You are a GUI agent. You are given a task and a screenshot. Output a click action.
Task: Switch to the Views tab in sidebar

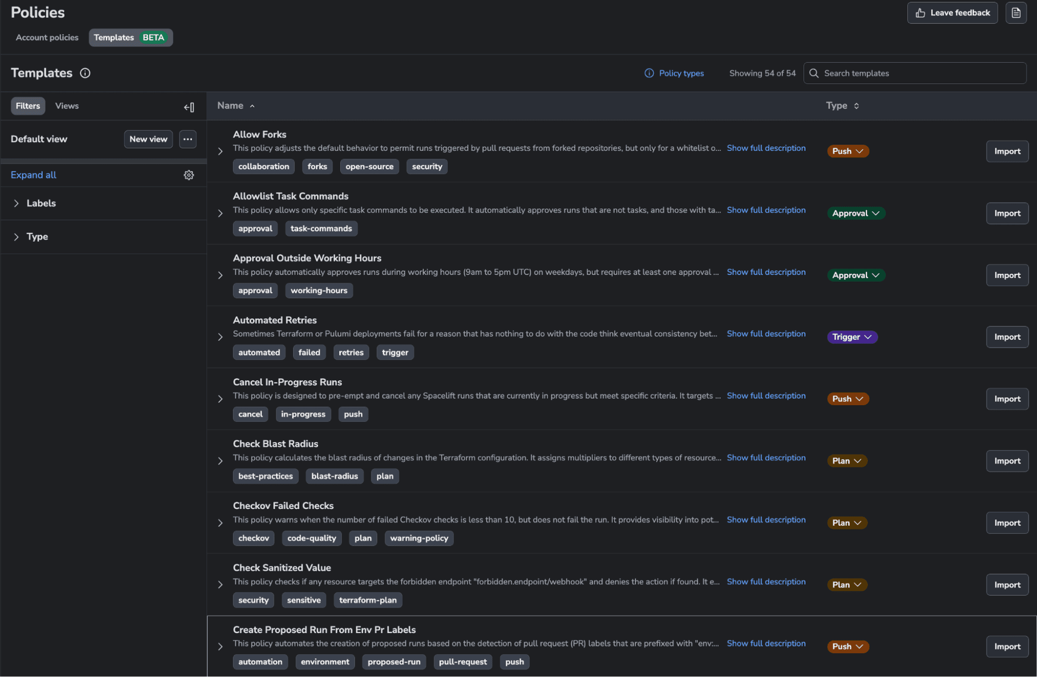pyautogui.click(x=66, y=105)
